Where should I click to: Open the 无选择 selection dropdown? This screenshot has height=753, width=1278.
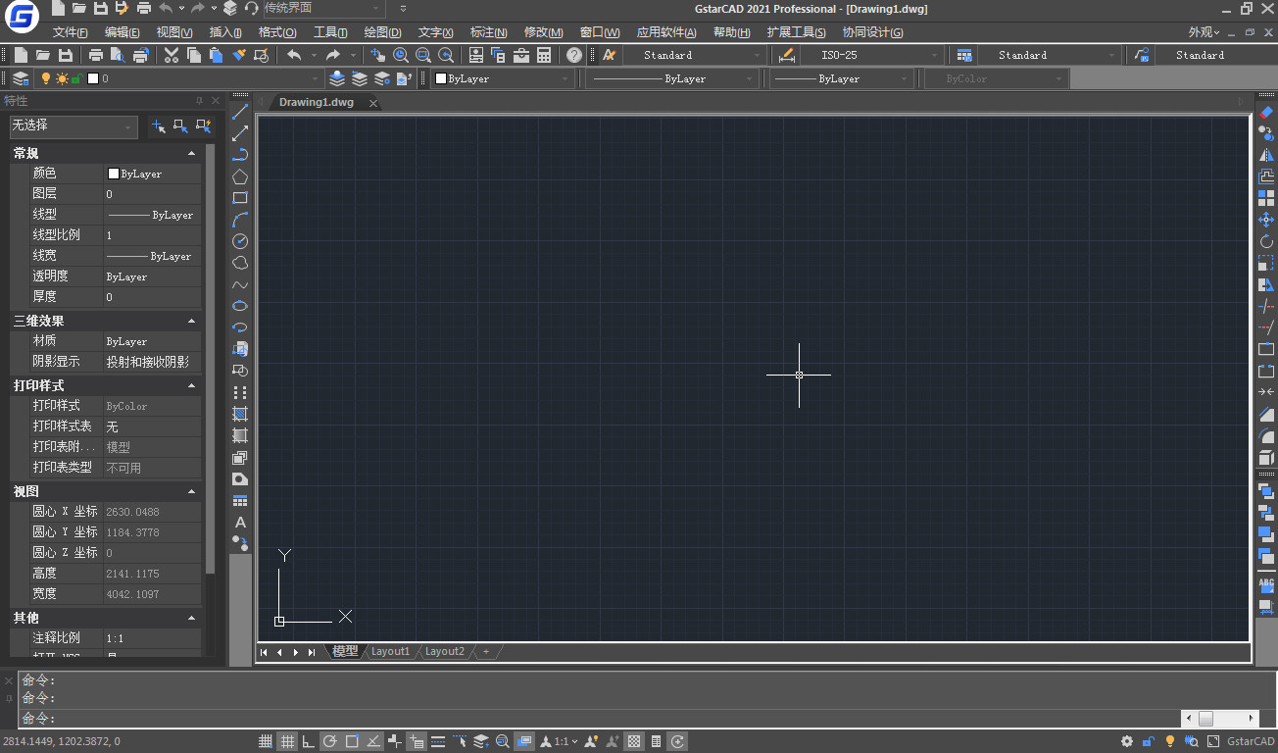(x=74, y=125)
